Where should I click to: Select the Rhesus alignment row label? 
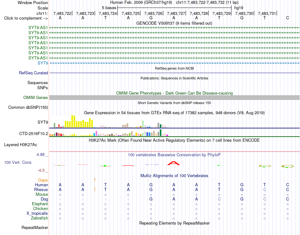(41, 189)
